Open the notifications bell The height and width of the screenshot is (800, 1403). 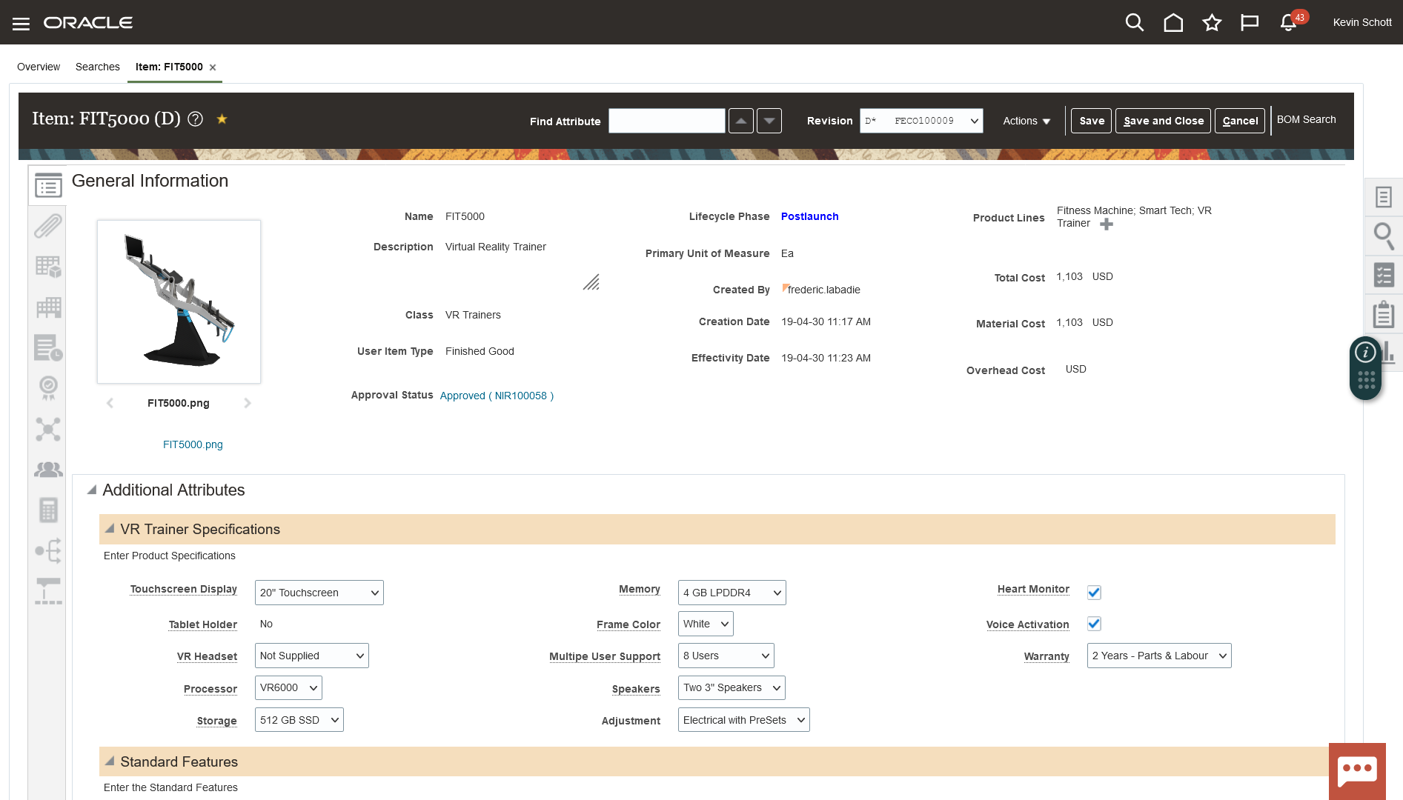click(1288, 23)
